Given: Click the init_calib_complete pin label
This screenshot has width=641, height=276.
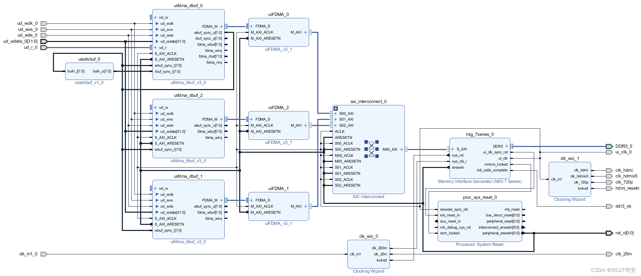Looking at the screenshot, I should click(x=492, y=170).
